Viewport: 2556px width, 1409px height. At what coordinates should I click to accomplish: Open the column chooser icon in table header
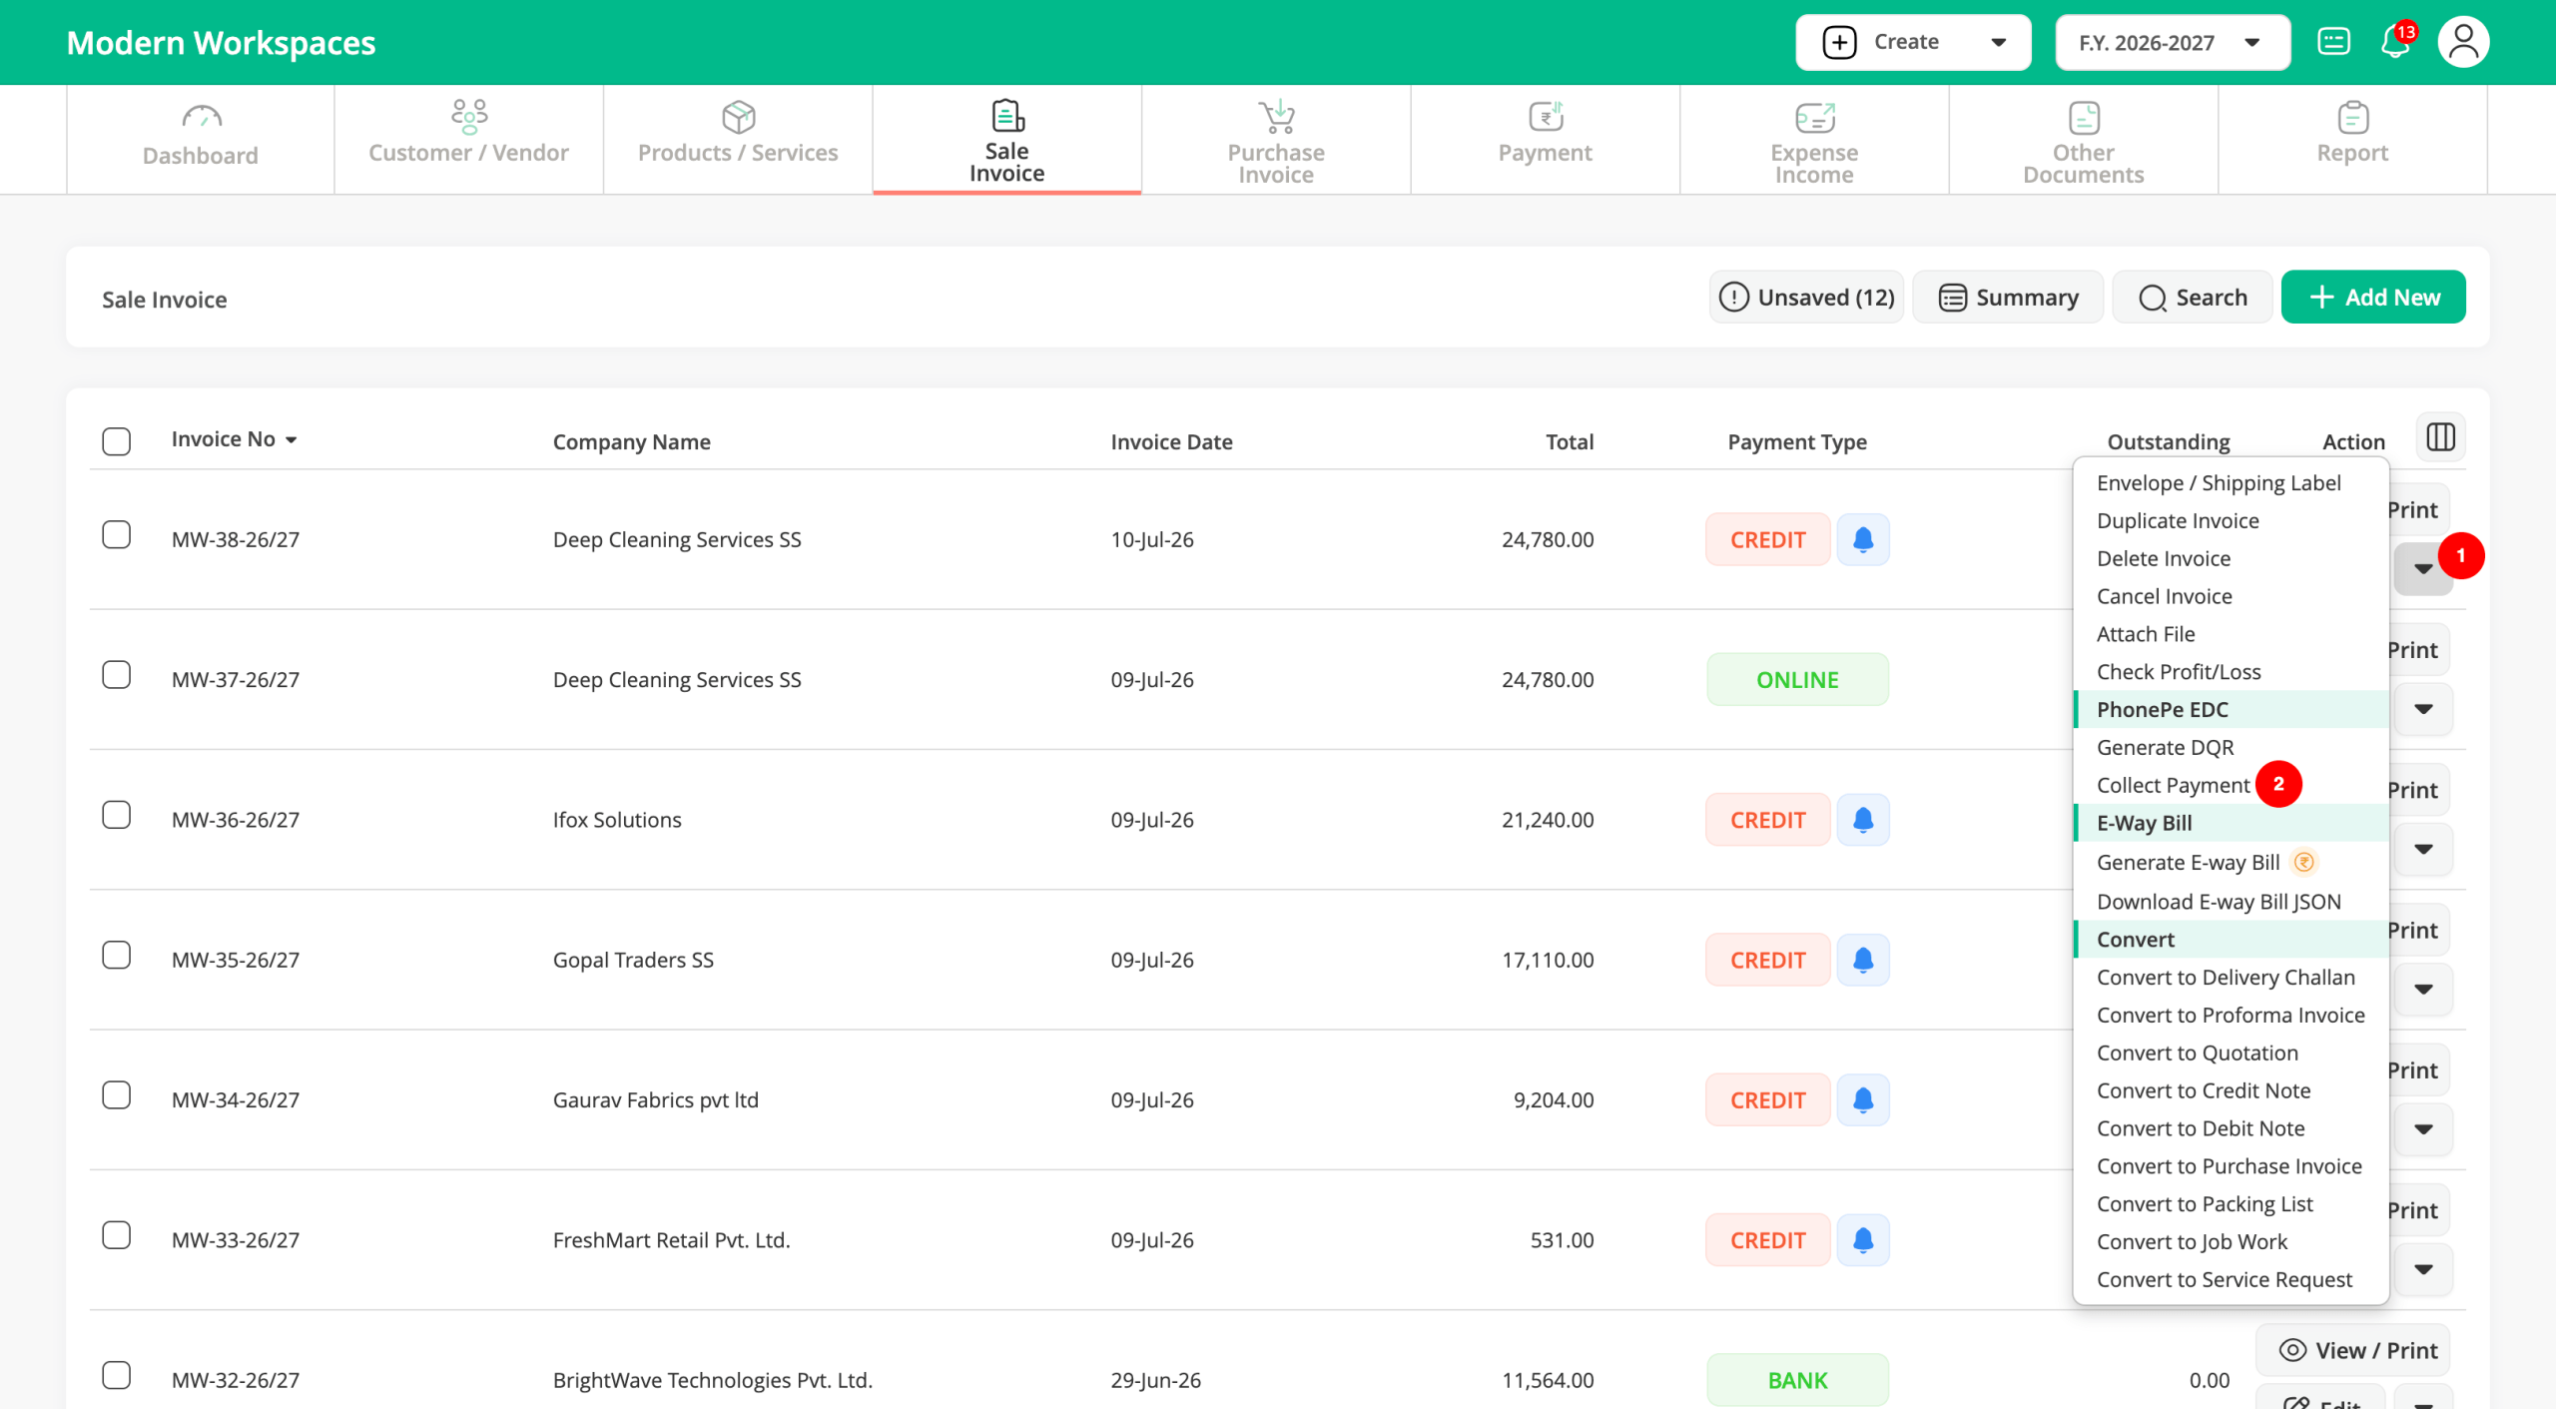[x=2440, y=437]
